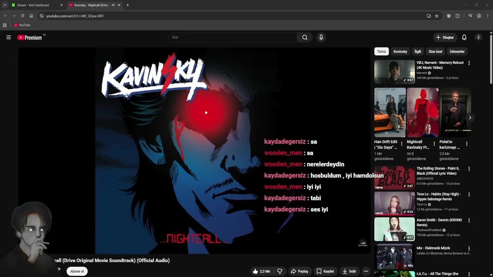
Task: Open options for Han Drift Edit short
Action: click(x=402, y=144)
